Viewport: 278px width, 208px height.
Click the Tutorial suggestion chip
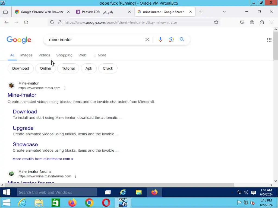68,69
